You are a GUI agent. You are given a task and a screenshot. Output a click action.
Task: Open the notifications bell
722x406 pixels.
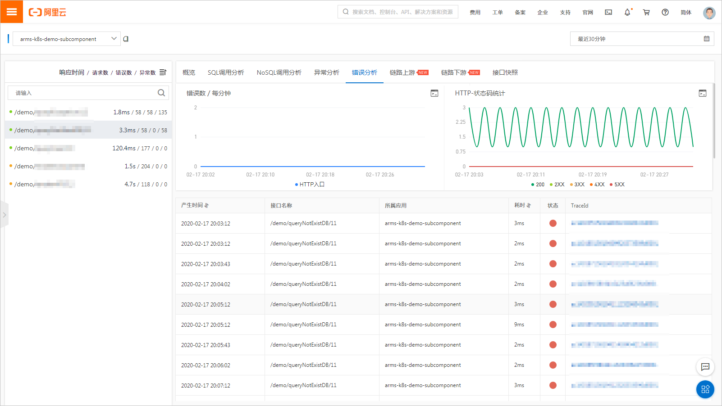click(627, 12)
